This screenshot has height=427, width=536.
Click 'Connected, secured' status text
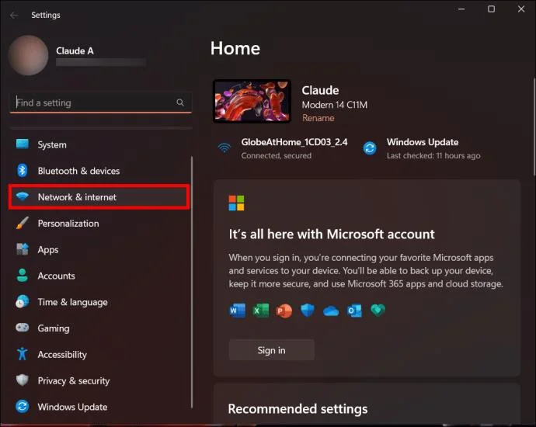277,155
